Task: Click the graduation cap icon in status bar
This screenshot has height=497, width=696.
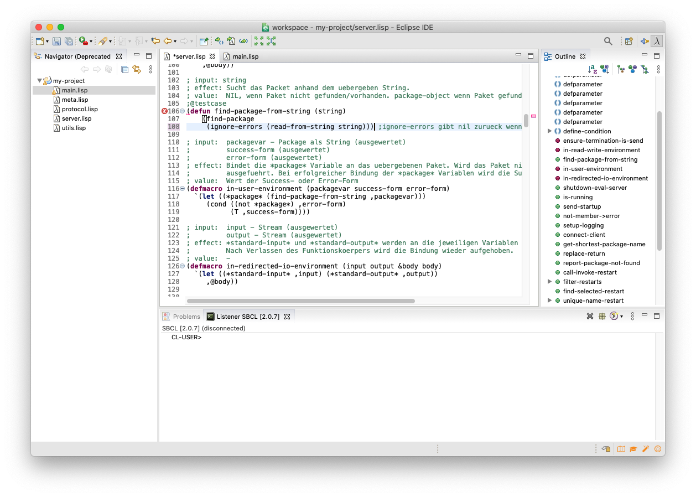Action: tap(633, 449)
